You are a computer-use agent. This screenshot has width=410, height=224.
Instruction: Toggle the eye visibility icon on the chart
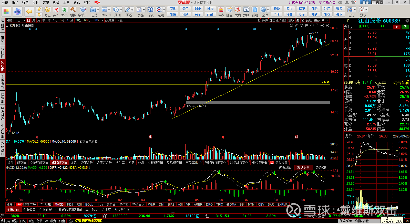(x=302, y=25)
